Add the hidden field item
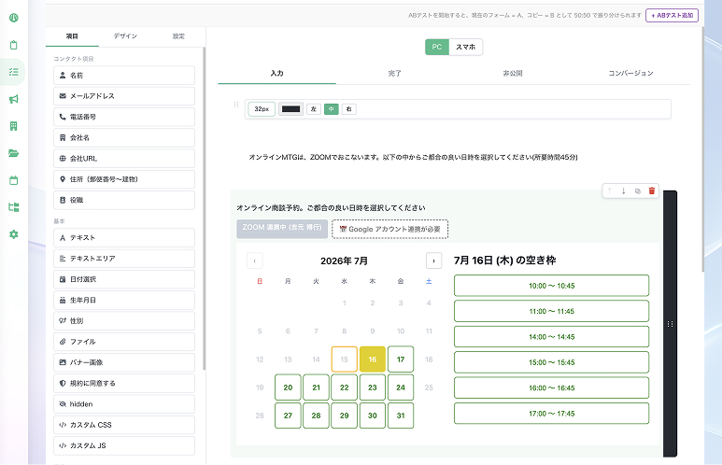This screenshot has height=465, width=722. point(124,403)
